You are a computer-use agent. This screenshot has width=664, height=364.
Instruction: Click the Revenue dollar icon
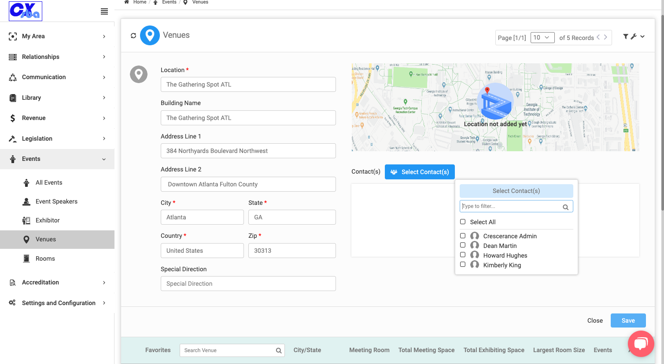(x=13, y=118)
